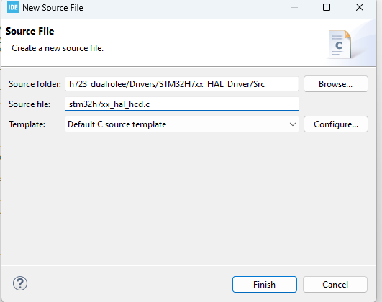Click the "New Source File" title bar text
The image size is (382, 302).
coord(53,8)
